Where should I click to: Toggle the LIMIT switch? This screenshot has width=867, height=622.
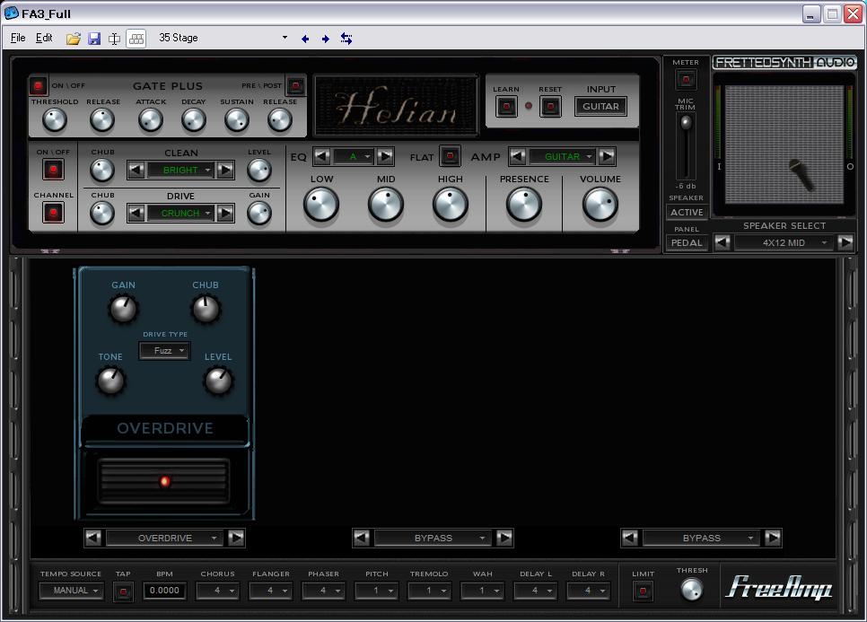(x=643, y=591)
